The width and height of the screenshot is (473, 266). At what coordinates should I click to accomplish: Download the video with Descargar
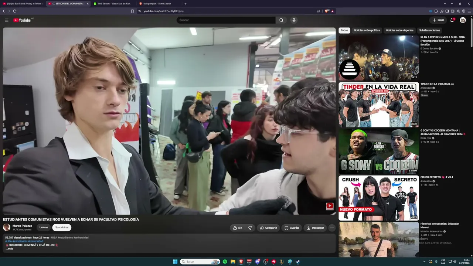click(315, 228)
